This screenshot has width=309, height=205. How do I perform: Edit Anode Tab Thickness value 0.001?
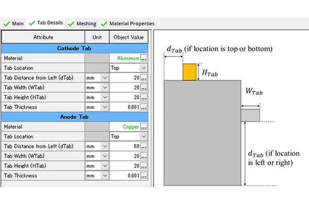125,176
